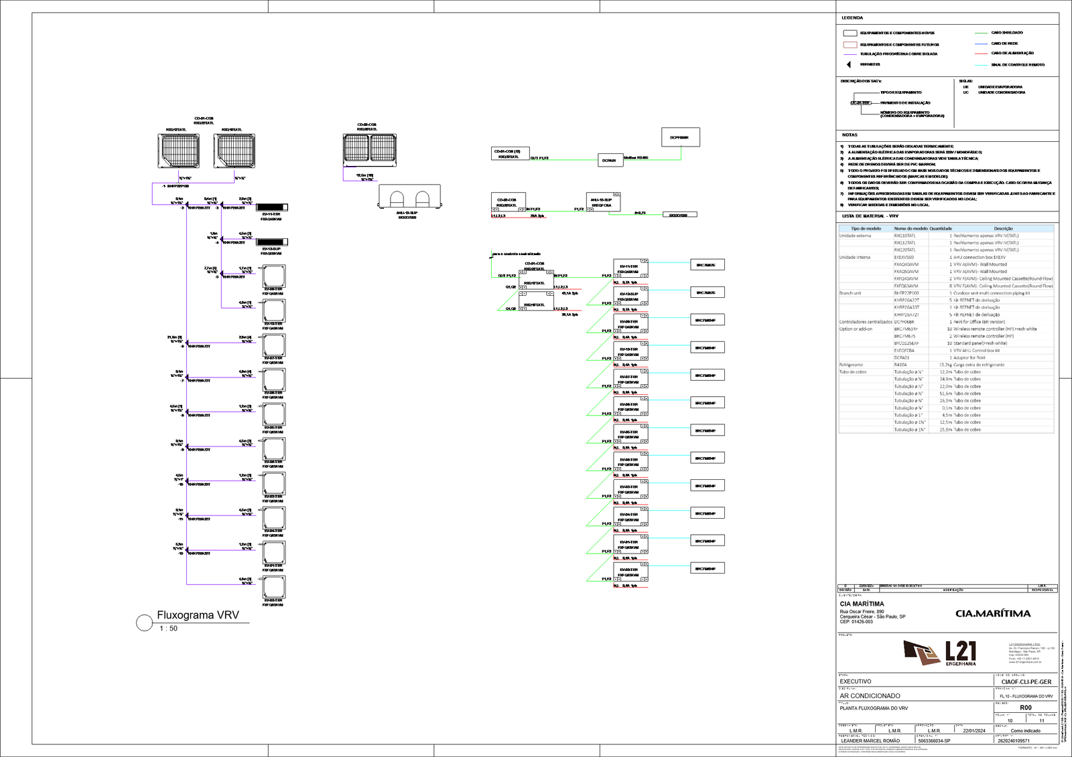Click the PLANTA FLUXOGRAMA DO VRV title
The height and width of the screenshot is (757, 1072).
pyautogui.click(x=874, y=708)
